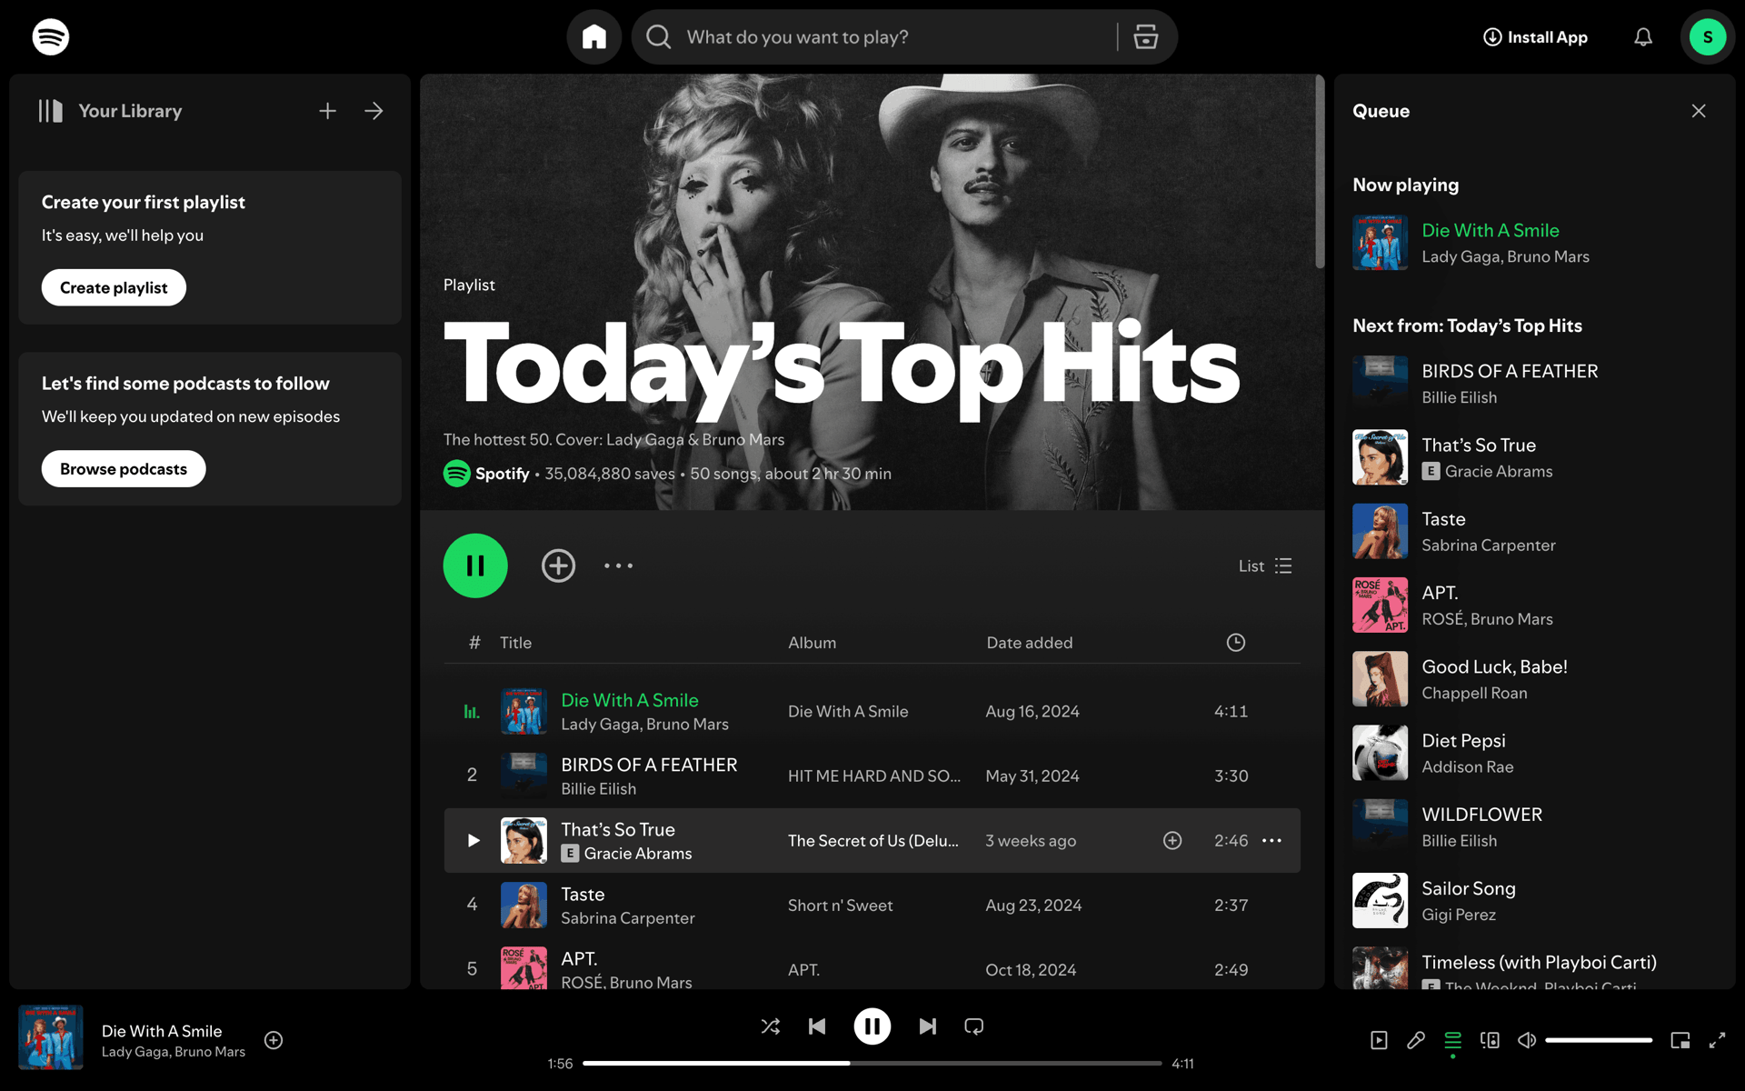This screenshot has width=1745, height=1091.
Task: Toggle repeat mode
Action: [974, 1026]
